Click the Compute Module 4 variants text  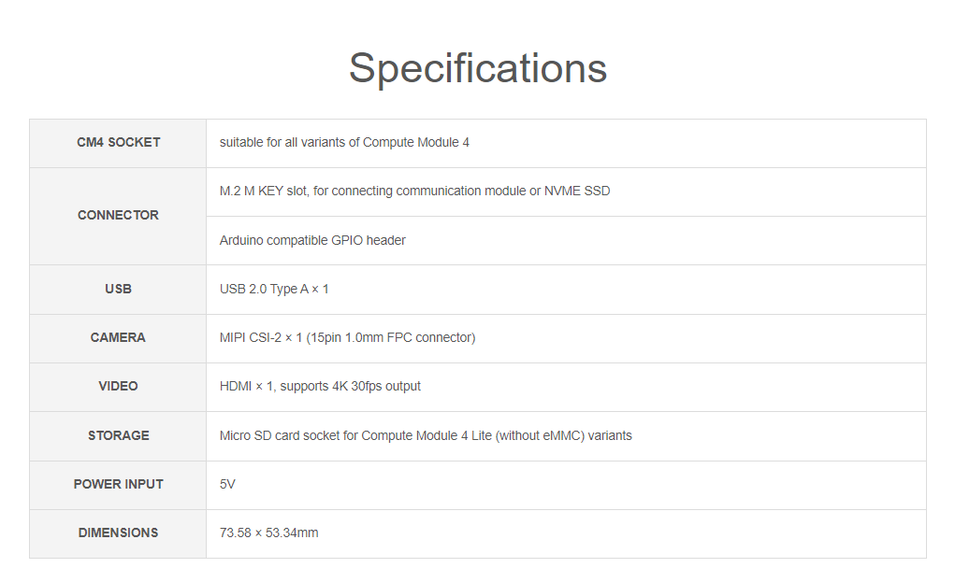point(345,142)
